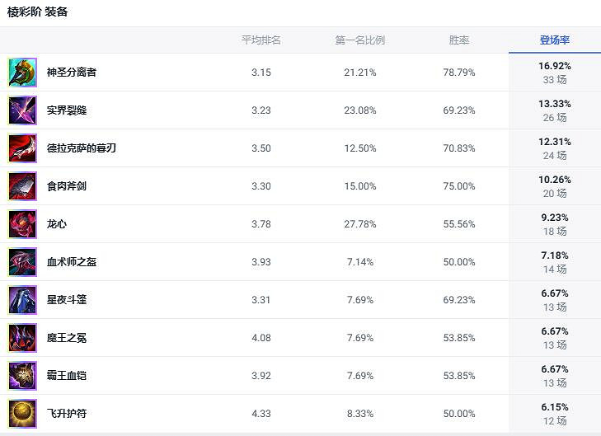Click the 神圣分离者 item icon
The image size is (601, 436).
[x=22, y=73]
